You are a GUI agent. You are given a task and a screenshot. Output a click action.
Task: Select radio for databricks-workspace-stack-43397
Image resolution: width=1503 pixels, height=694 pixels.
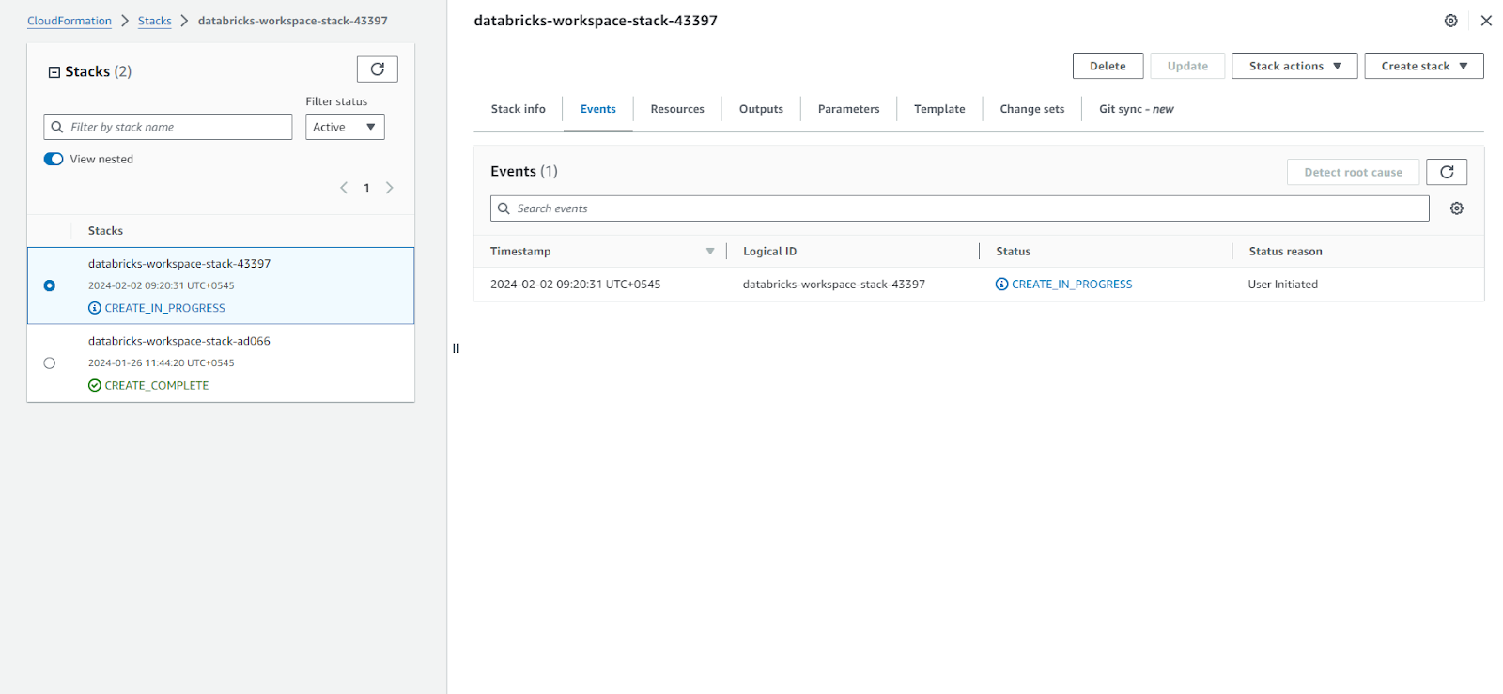coord(50,285)
